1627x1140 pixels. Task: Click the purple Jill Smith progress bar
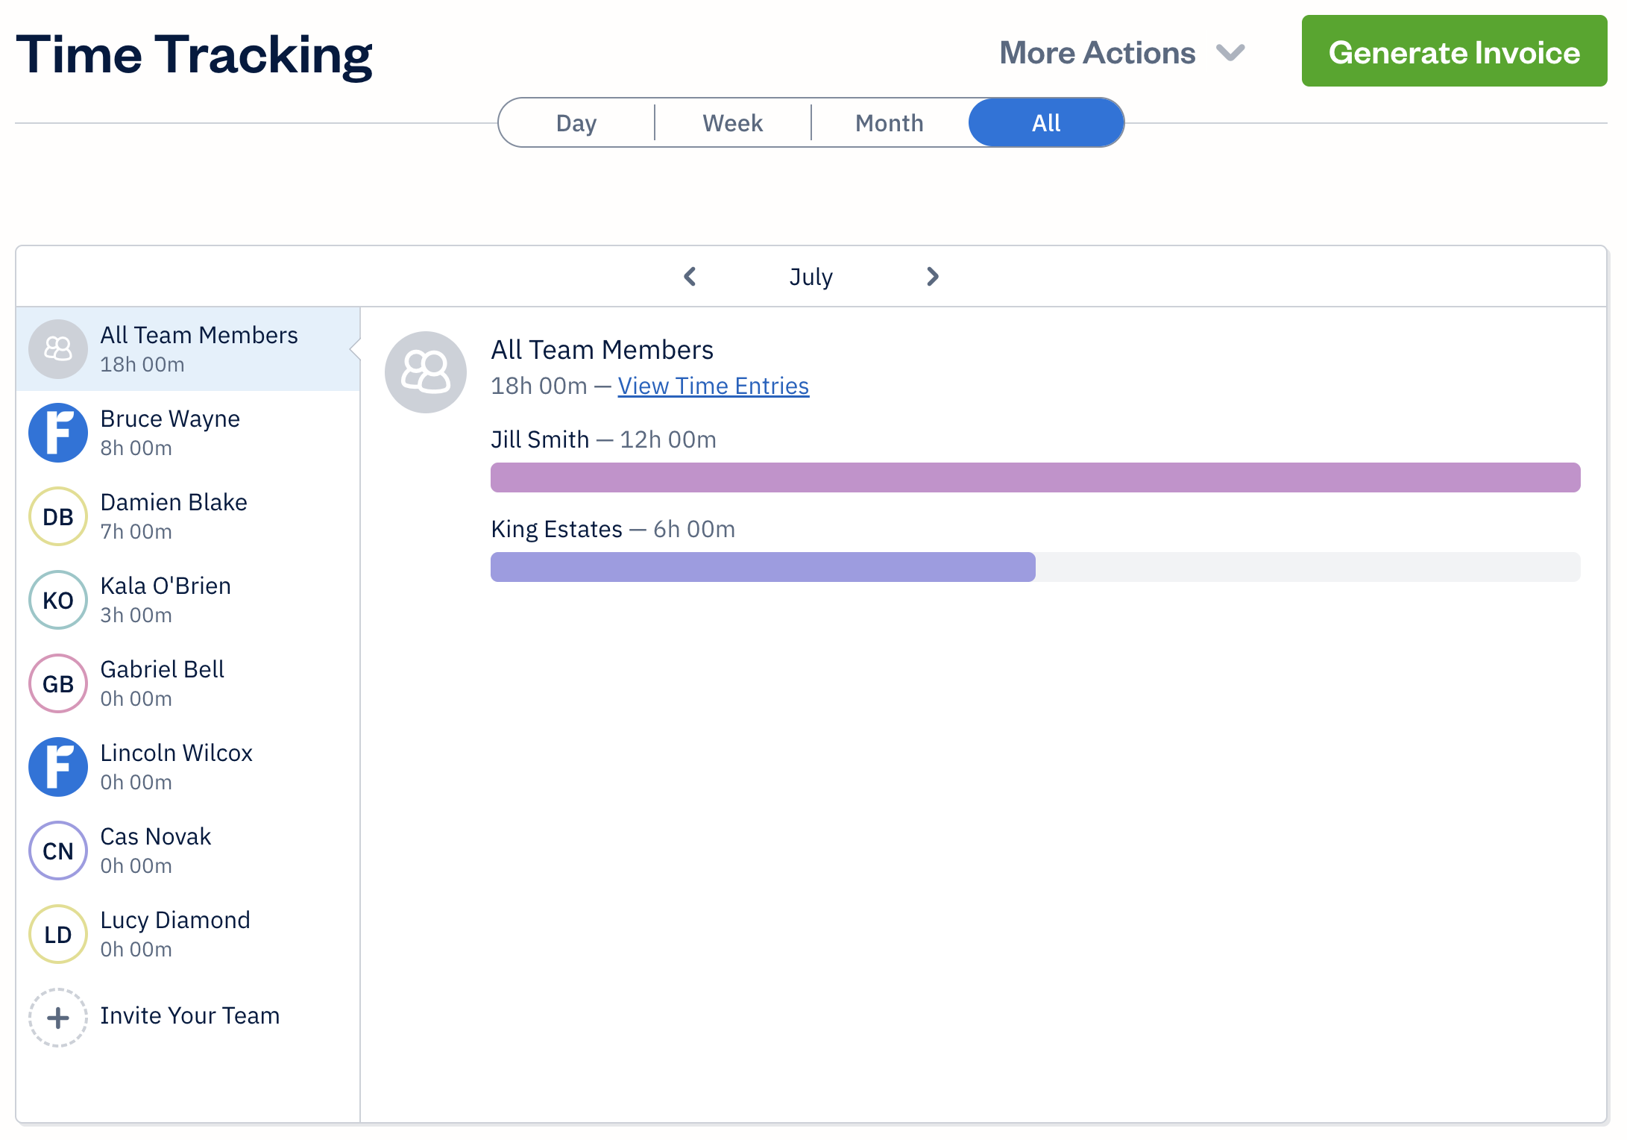1035,477
